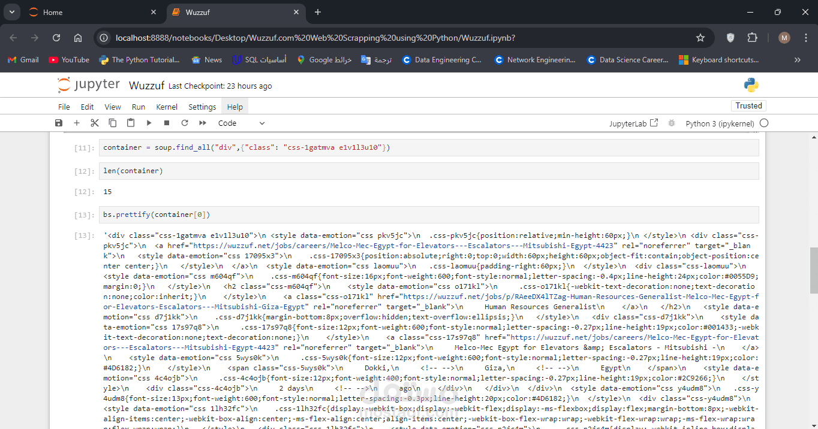Open the Edit menu
The height and width of the screenshot is (429, 818).
point(88,107)
